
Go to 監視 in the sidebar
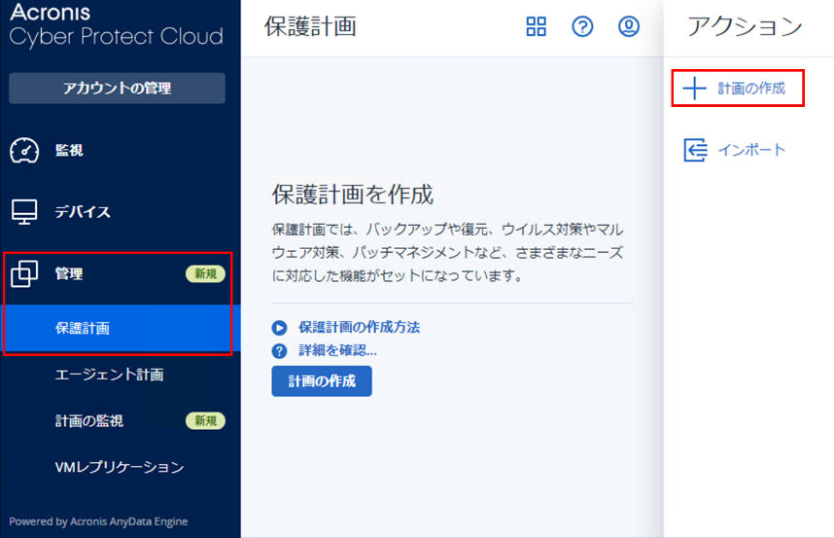coord(69,151)
